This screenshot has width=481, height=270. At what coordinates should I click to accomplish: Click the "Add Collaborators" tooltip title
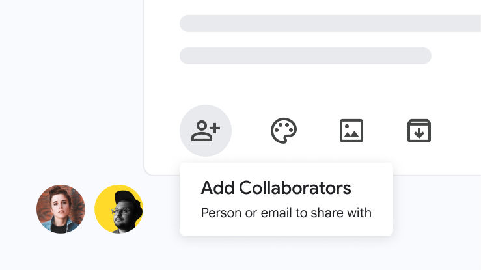click(276, 189)
